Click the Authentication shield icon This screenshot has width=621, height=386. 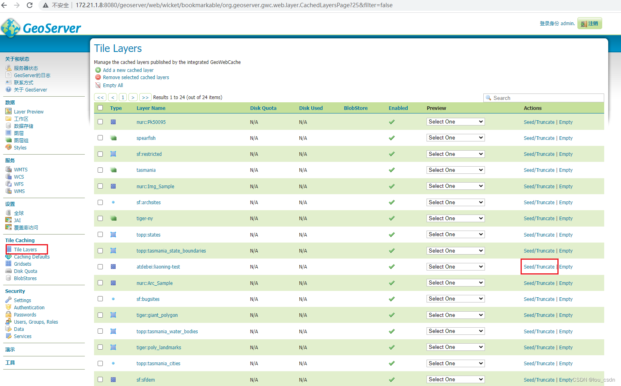click(8, 307)
